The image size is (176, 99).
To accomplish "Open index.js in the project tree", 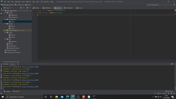I will click(x=11, y=43).
